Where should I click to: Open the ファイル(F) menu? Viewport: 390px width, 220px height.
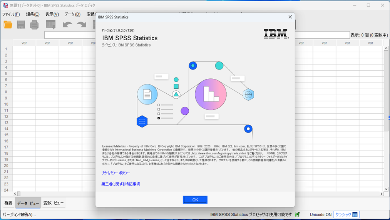11,14
